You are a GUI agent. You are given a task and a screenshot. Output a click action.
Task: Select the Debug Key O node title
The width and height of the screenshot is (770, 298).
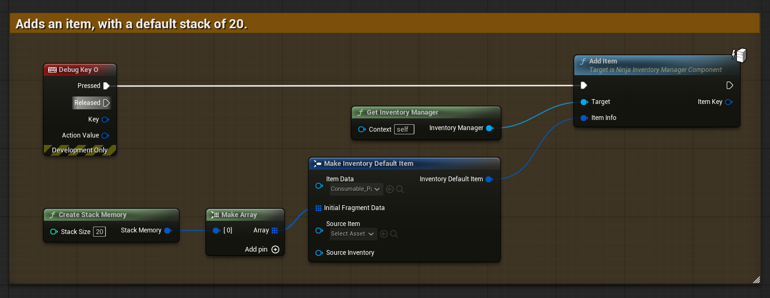pyautogui.click(x=79, y=70)
